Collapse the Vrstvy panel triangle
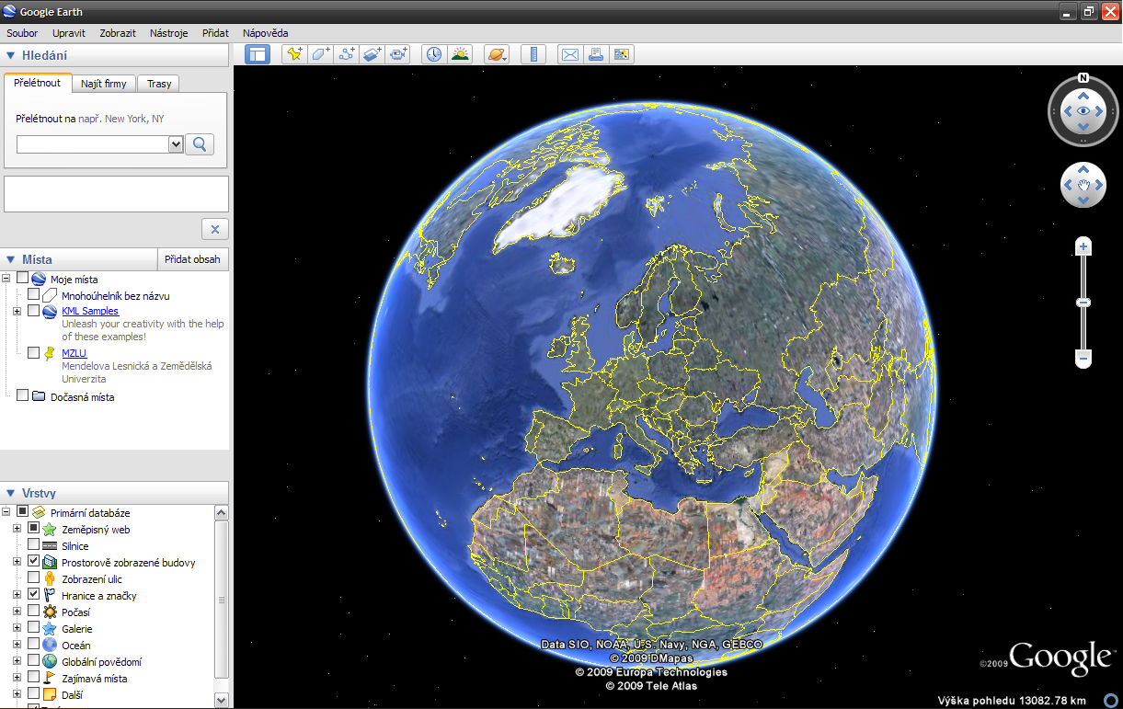The height and width of the screenshot is (709, 1123). coord(11,493)
